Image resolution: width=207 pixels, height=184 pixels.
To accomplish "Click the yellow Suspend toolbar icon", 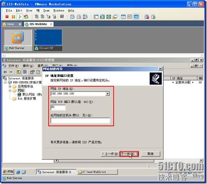I will 13,17.
